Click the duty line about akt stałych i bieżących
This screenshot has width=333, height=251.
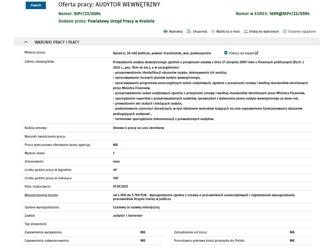pyautogui.click(x=148, y=104)
